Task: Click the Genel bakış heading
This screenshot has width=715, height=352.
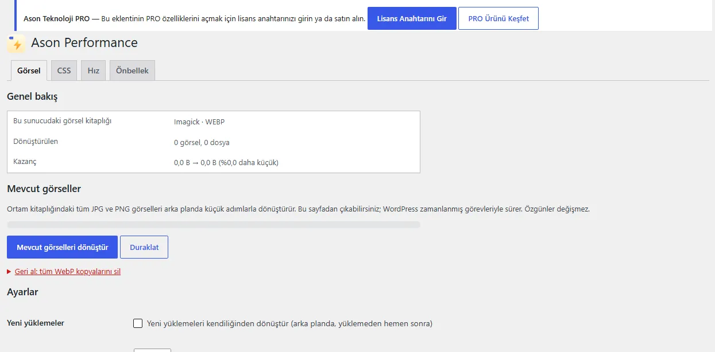Action: (32, 97)
